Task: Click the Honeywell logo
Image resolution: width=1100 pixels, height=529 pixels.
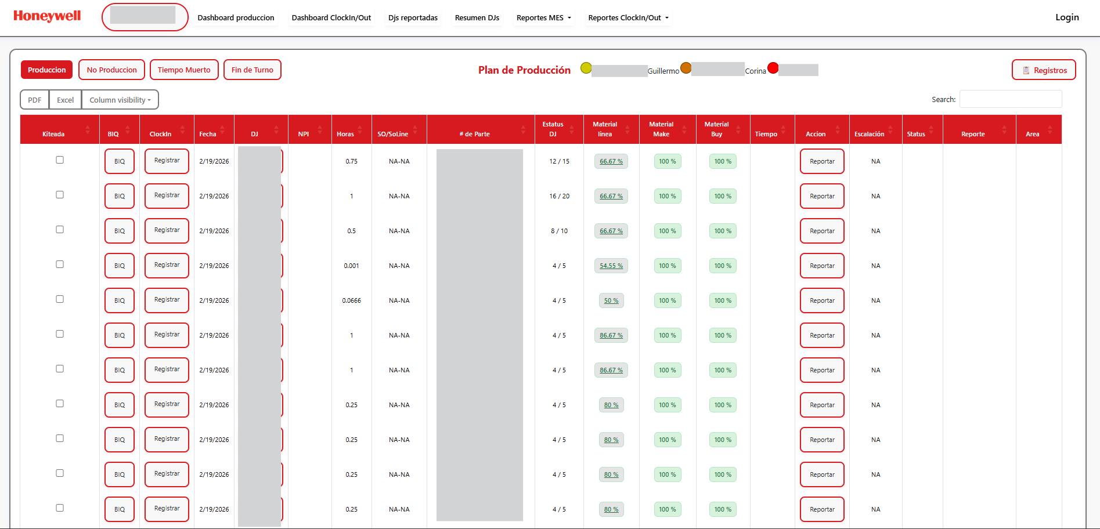Action: click(47, 16)
